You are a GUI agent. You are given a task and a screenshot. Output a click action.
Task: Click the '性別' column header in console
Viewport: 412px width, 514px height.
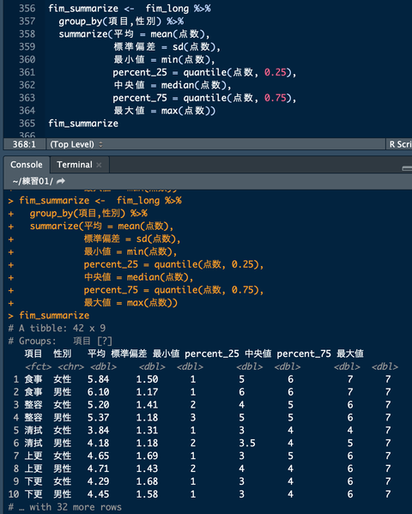pyautogui.click(x=63, y=354)
